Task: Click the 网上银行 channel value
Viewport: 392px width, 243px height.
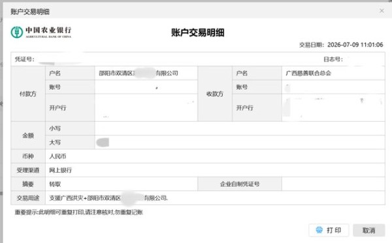Action: click(x=61, y=170)
